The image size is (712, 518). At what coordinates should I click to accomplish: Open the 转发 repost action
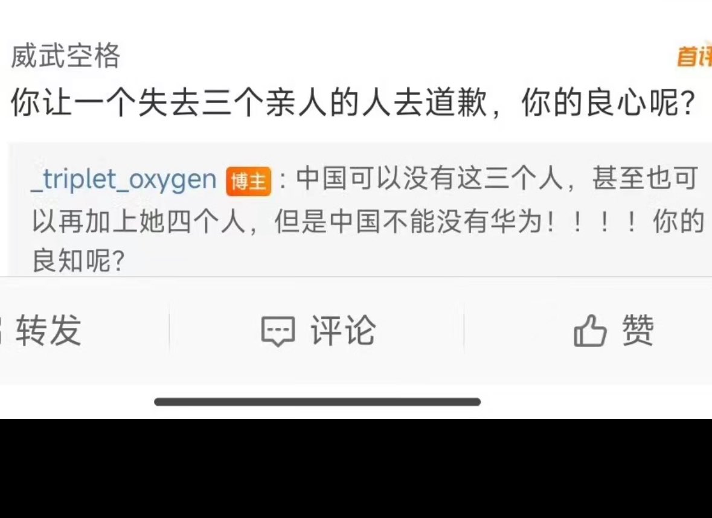coord(48,330)
